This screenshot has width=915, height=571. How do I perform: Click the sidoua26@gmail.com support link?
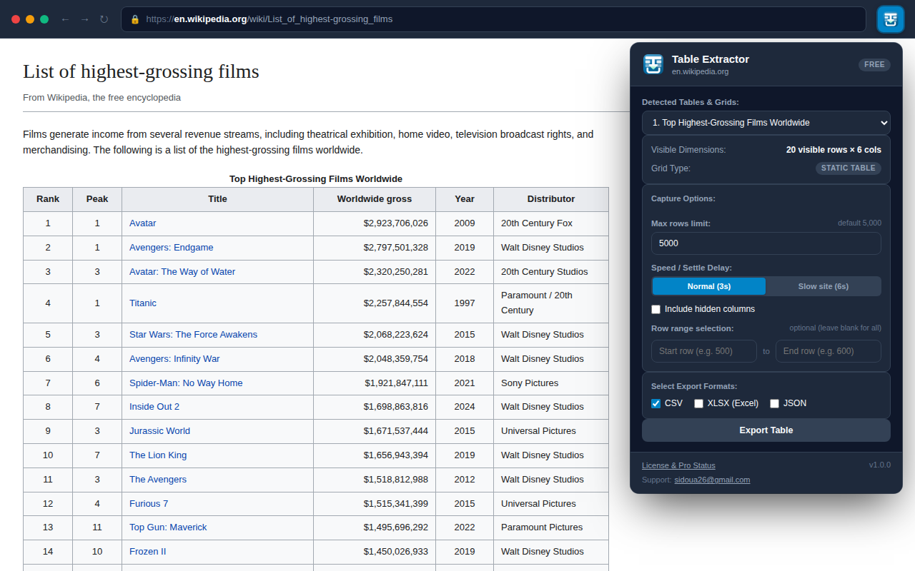712,480
